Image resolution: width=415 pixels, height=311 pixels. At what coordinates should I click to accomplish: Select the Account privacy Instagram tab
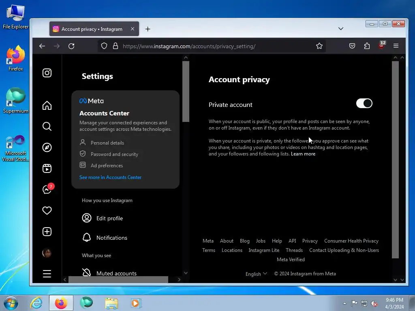pos(94,29)
